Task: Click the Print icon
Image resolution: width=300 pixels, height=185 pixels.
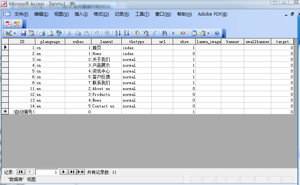Action: point(42,33)
